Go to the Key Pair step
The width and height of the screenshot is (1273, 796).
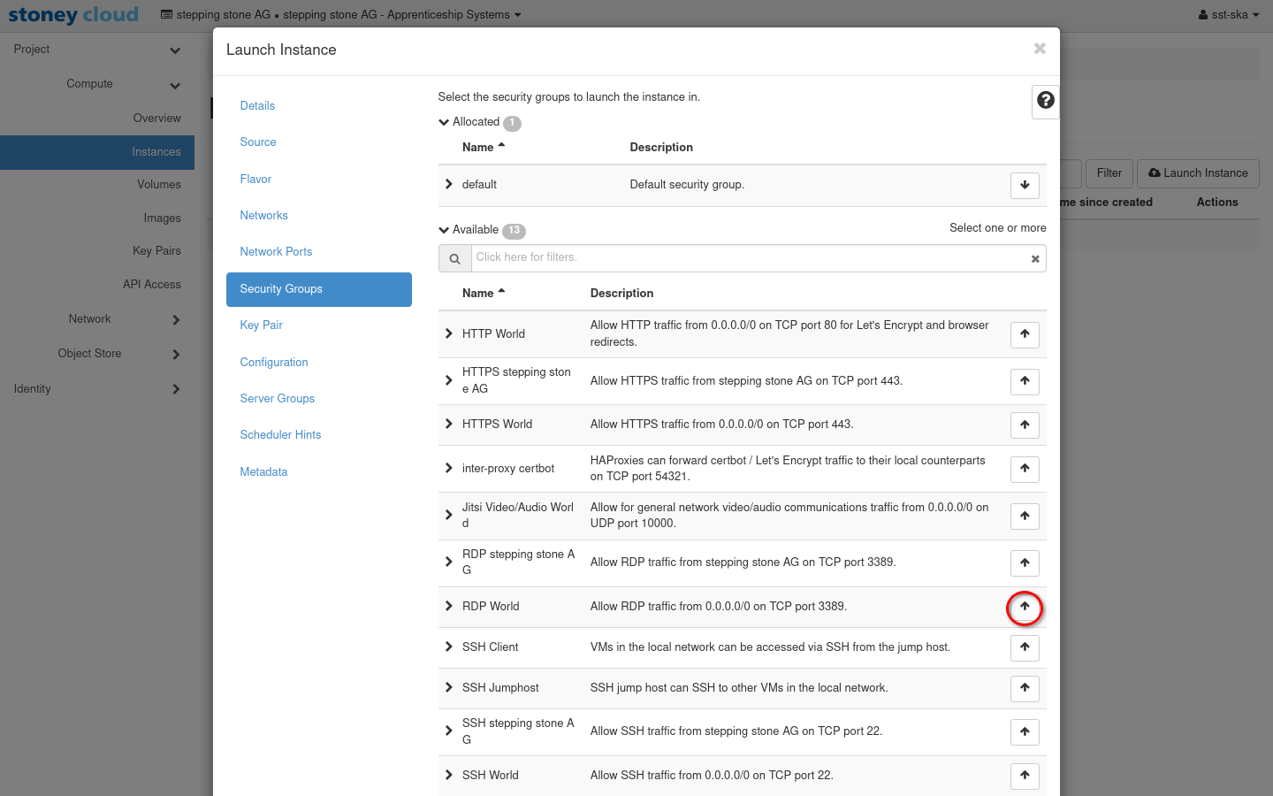(261, 325)
